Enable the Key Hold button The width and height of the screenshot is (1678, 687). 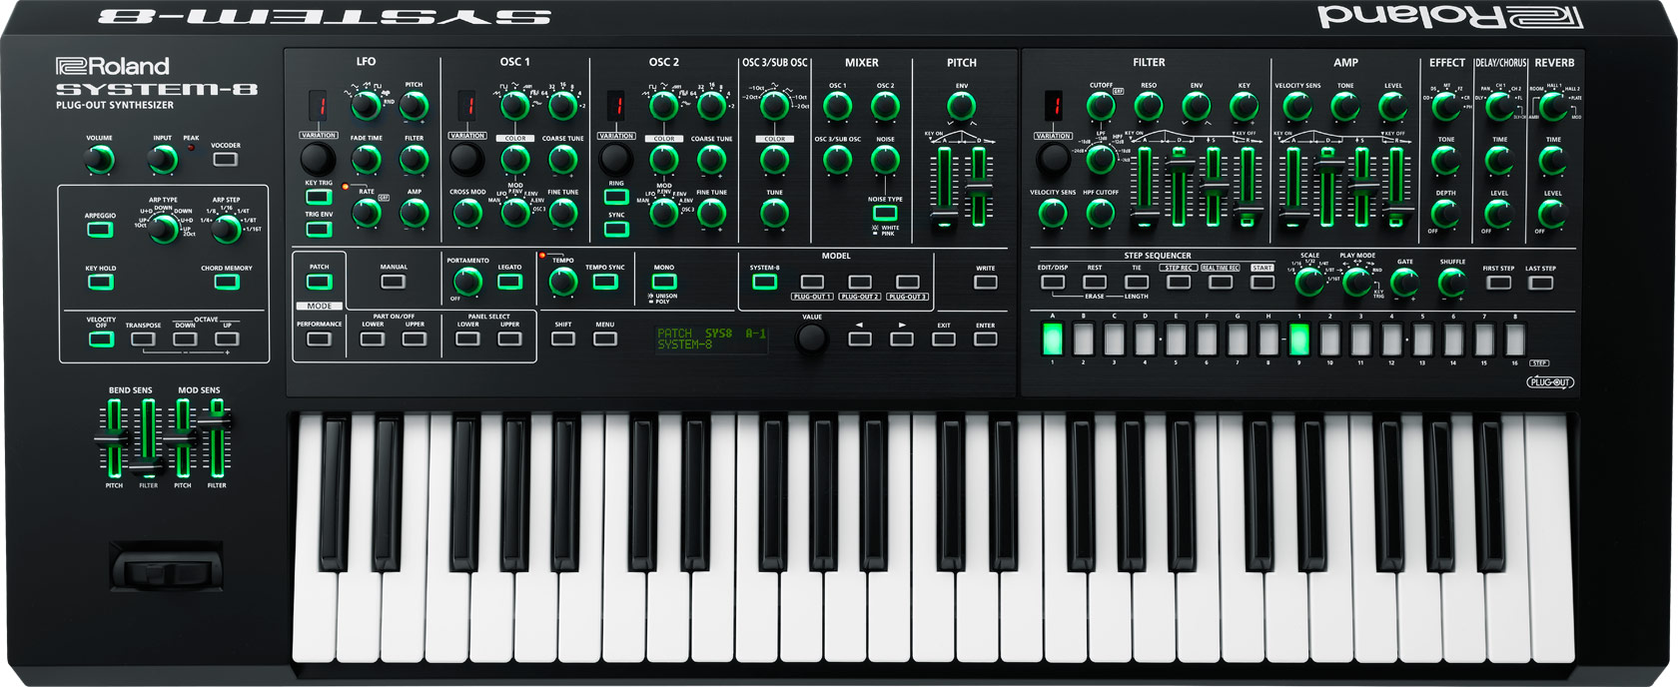point(100,283)
